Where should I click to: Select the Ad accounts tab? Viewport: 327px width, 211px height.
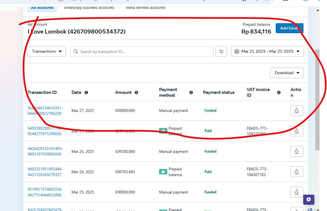[42, 8]
